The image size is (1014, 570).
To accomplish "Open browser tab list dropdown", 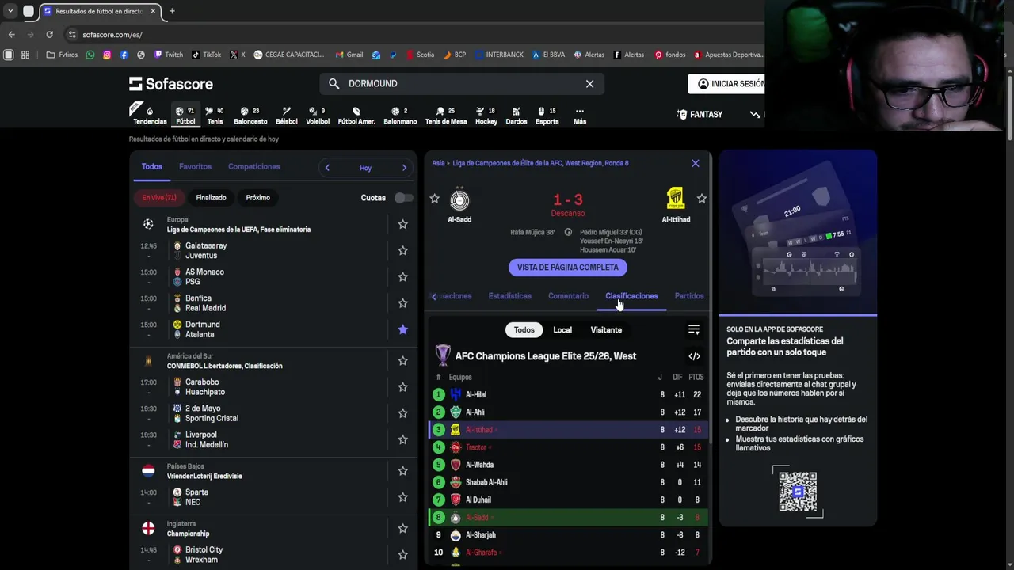I will pos(10,11).
